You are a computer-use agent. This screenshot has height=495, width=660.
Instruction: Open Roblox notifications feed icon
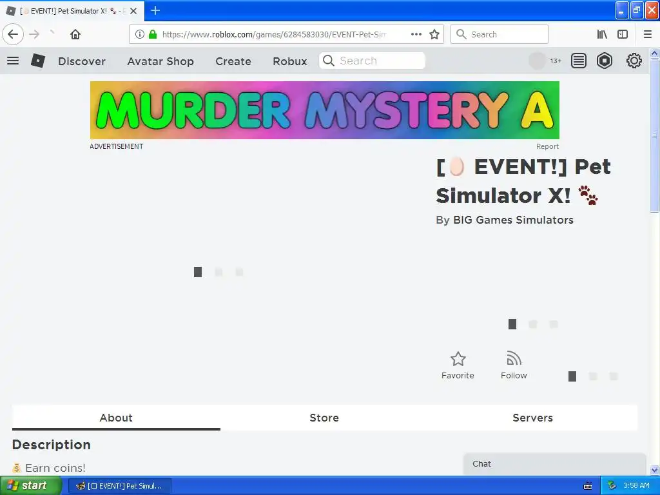coord(579,61)
